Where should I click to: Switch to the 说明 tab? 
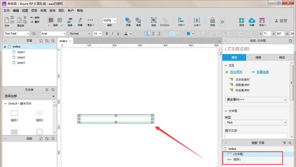point(258,58)
